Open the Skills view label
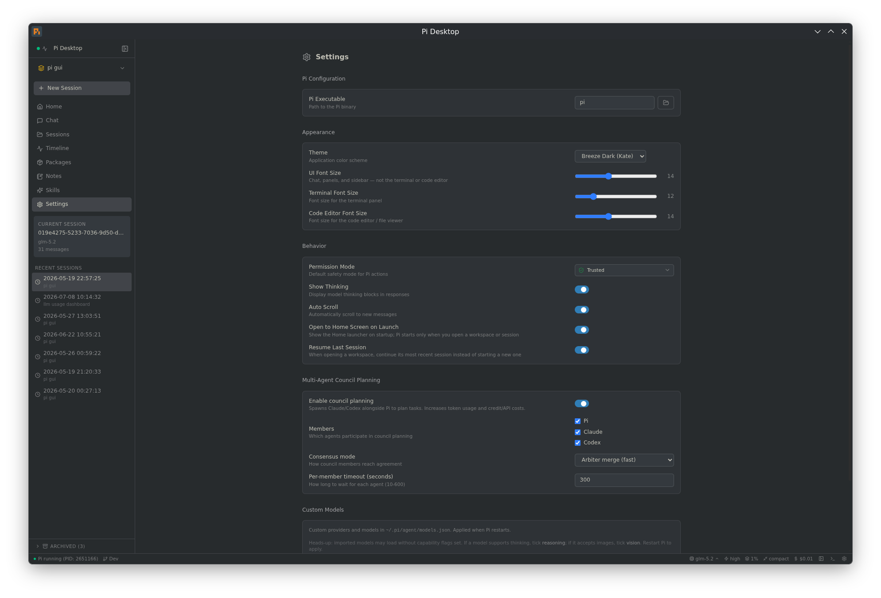 click(53, 190)
